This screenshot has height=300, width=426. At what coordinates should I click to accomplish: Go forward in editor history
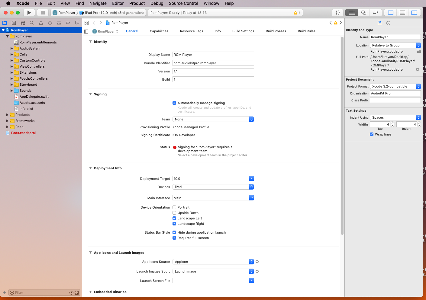pyautogui.click(x=101, y=23)
